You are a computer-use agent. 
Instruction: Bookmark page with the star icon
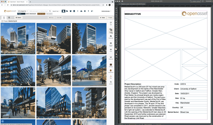pyautogui.click(x=103, y=5)
